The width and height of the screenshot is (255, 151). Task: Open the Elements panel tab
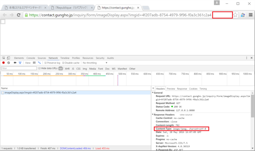point(19,58)
